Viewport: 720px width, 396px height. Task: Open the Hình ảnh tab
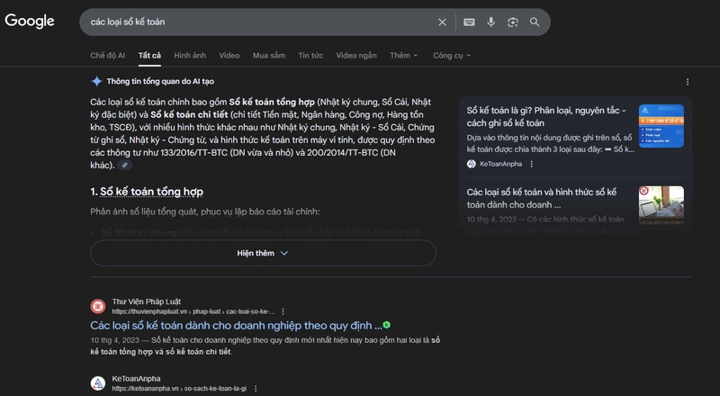(x=190, y=56)
